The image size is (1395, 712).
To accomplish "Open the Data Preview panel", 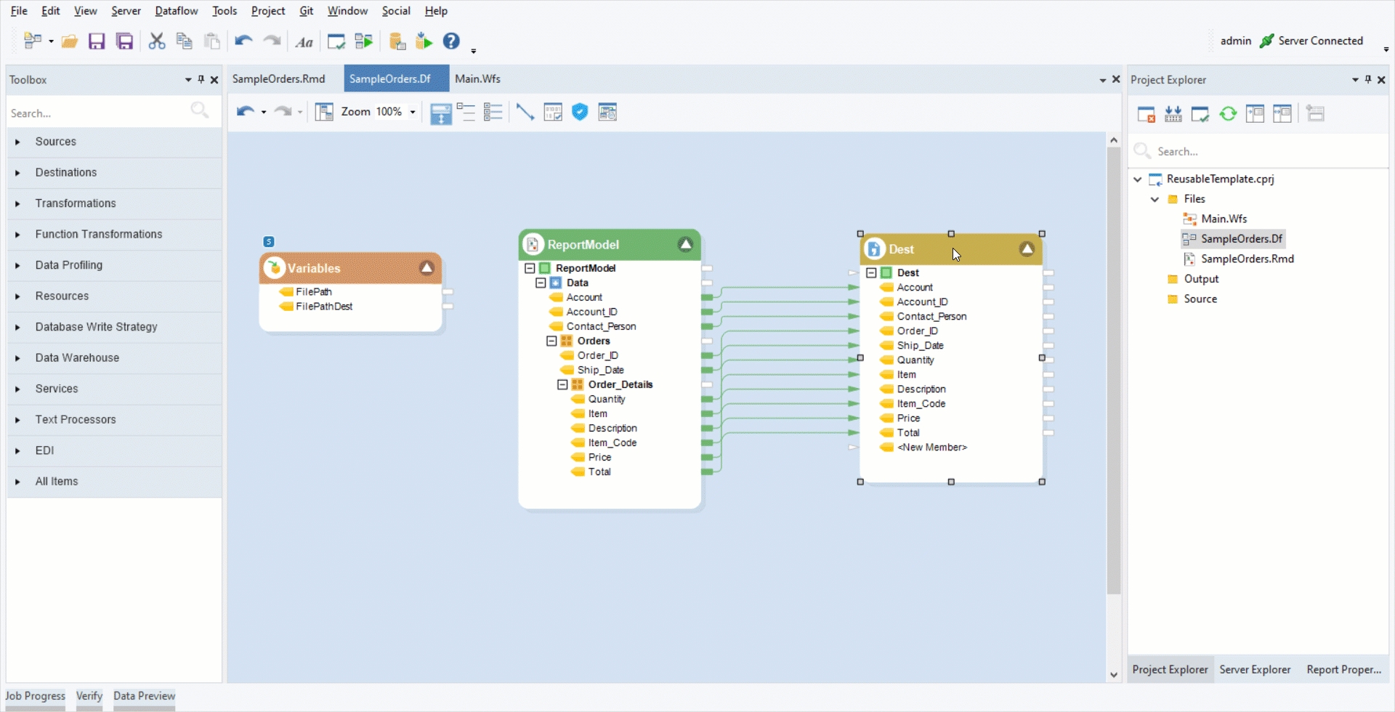I will (x=144, y=696).
